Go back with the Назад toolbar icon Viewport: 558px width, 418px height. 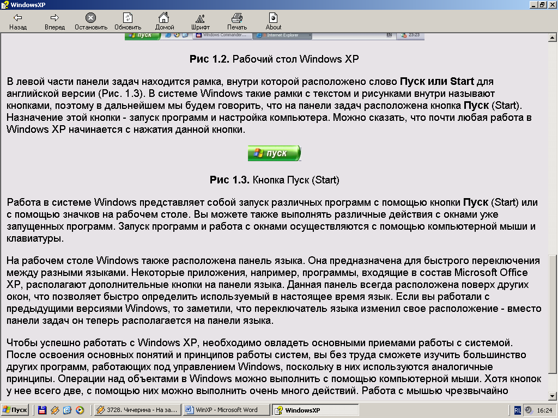[x=18, y=17]
